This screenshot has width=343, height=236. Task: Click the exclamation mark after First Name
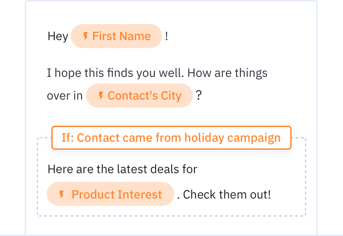tap(166, 36)
